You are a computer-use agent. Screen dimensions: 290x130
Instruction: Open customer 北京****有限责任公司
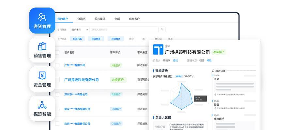pyautogui.click(x=77, y=123)
